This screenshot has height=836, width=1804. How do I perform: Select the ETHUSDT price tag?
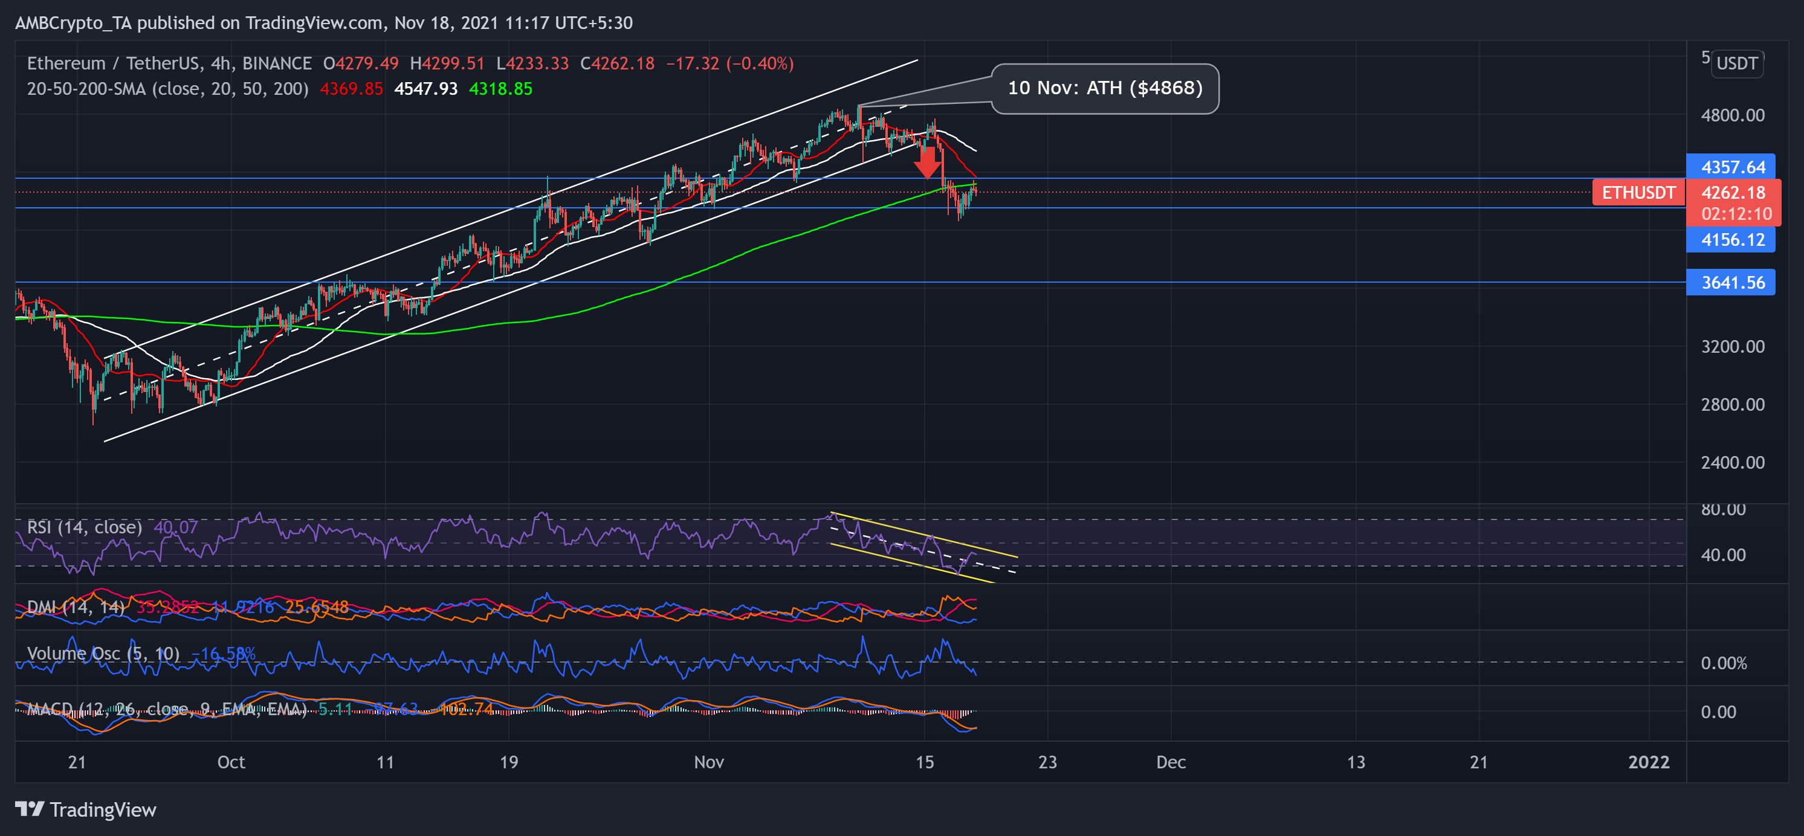[1638, 193]
